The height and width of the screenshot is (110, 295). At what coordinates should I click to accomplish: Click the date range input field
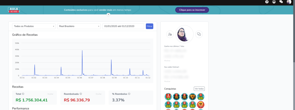[123, 26]
